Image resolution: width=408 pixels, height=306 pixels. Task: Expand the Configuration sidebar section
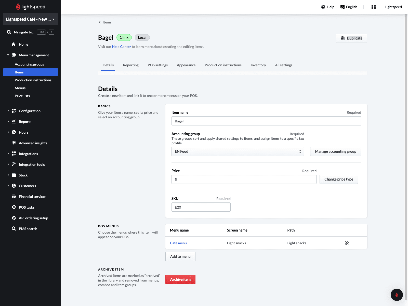8,111
